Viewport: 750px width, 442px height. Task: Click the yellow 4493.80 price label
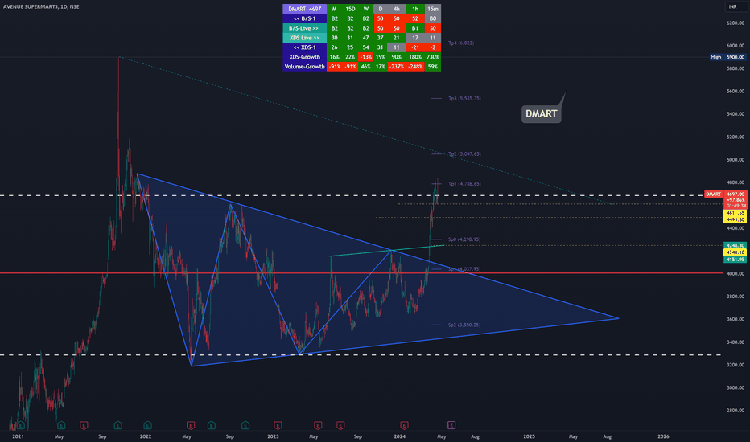(x=736, y=219)
